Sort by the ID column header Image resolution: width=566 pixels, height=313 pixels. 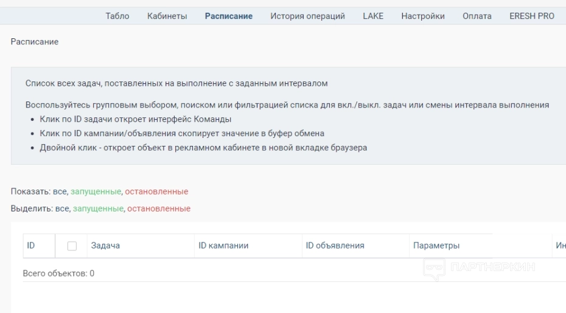pos(30,246)
